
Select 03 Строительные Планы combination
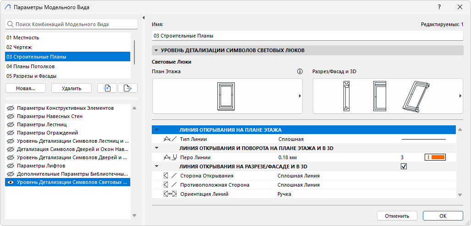pos(67,57)
